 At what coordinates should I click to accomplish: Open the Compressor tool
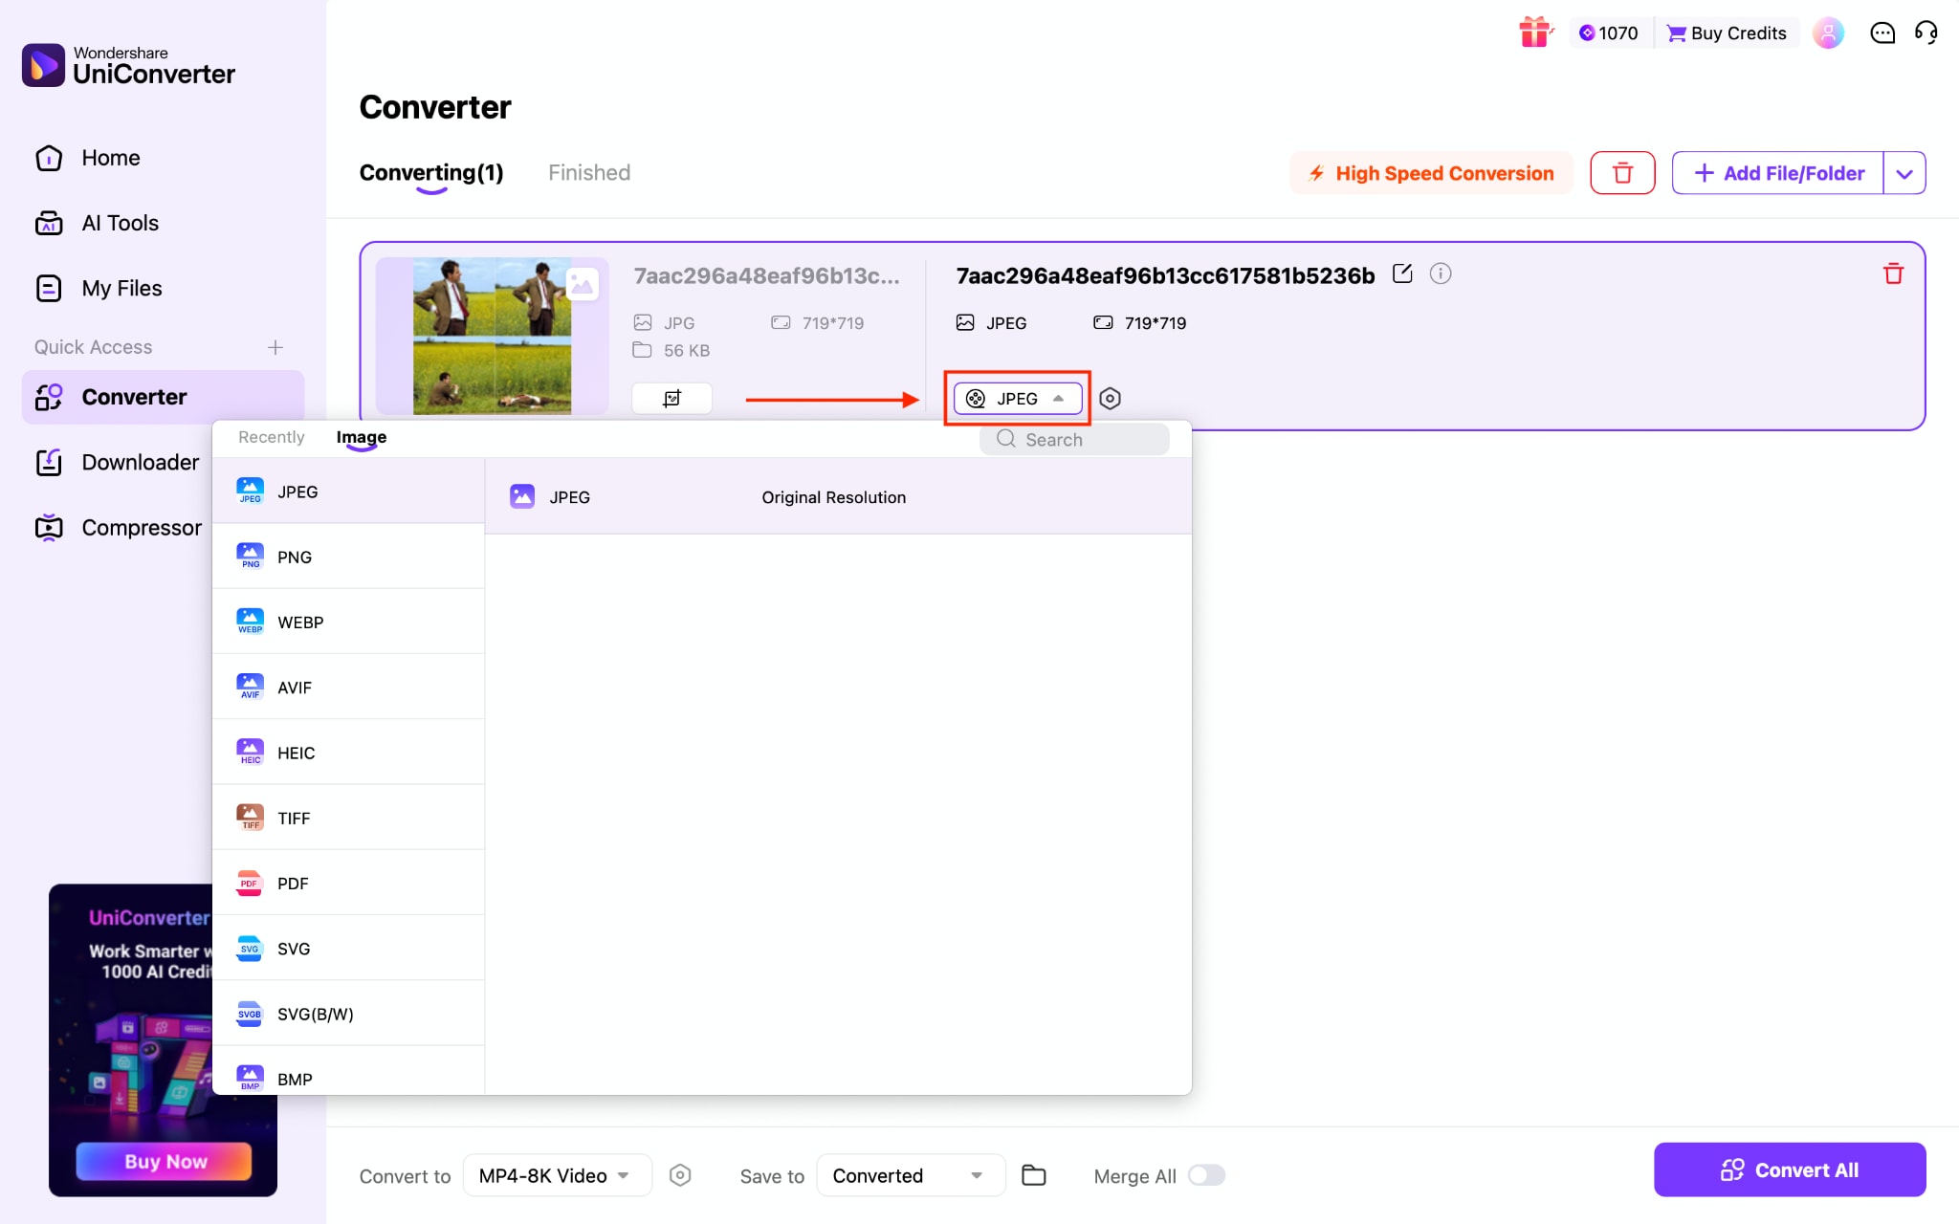(141, 527)
